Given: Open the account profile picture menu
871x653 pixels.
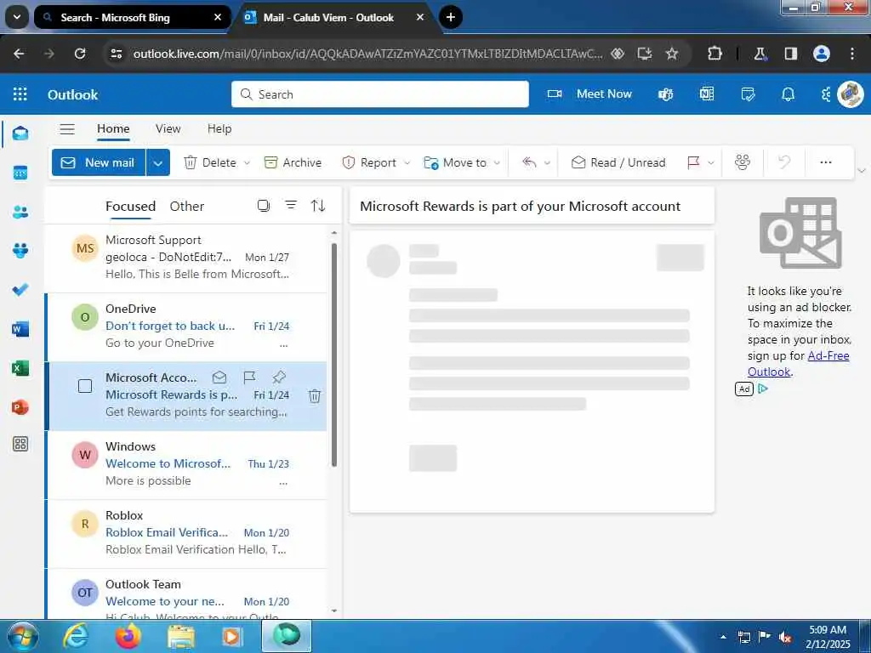Looking at the screenshot, I should (851, 94).
